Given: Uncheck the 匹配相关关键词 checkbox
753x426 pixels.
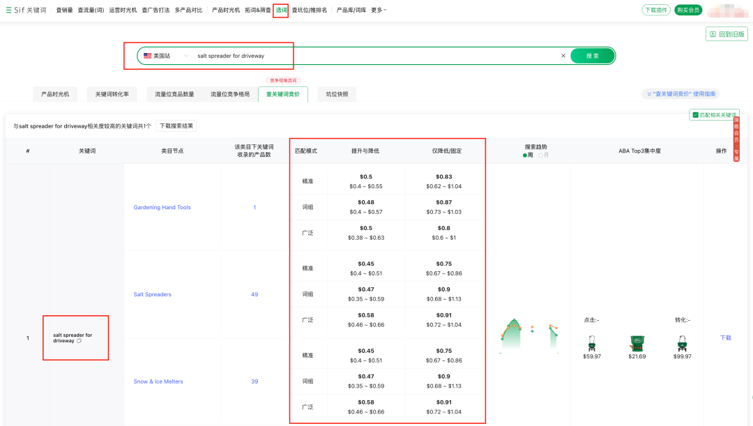Looking at the screenshot, I should pyautogui.click(x=695, y=114).
